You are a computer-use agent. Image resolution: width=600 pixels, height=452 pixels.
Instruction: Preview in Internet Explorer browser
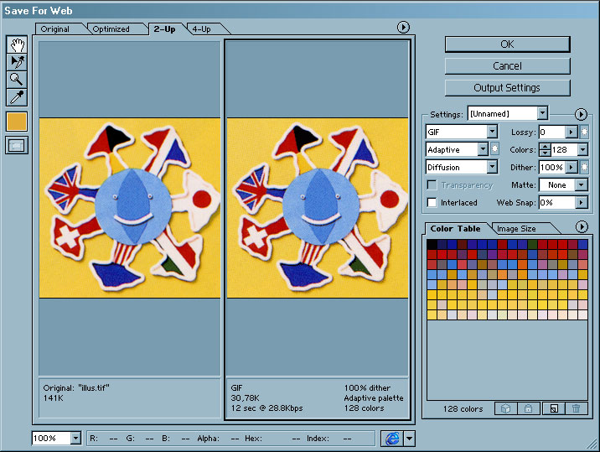point(392,439)
